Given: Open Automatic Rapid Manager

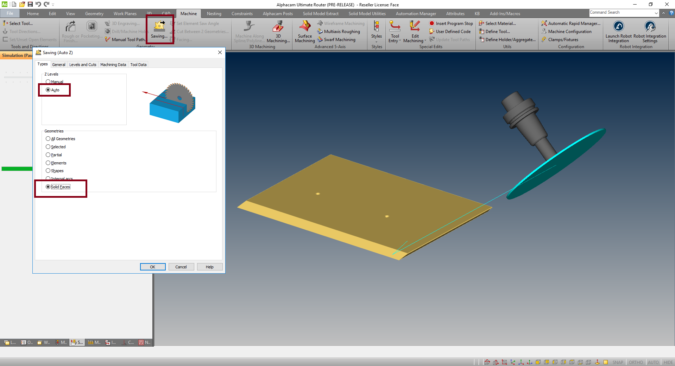Looking at the screenshot, I should [x=571, y=23].
